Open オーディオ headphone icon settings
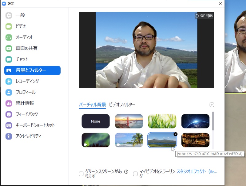Image resolution: width=246 pixels, height=186 pixels. 9,38
